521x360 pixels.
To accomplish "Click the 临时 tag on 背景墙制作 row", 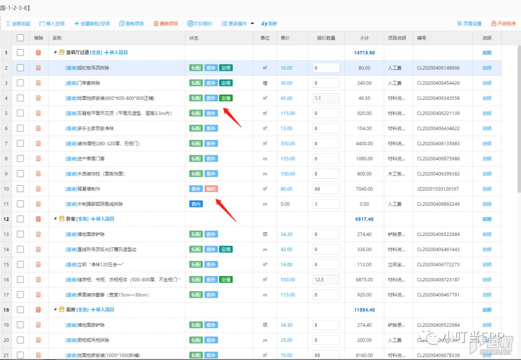I will [211, 189].
